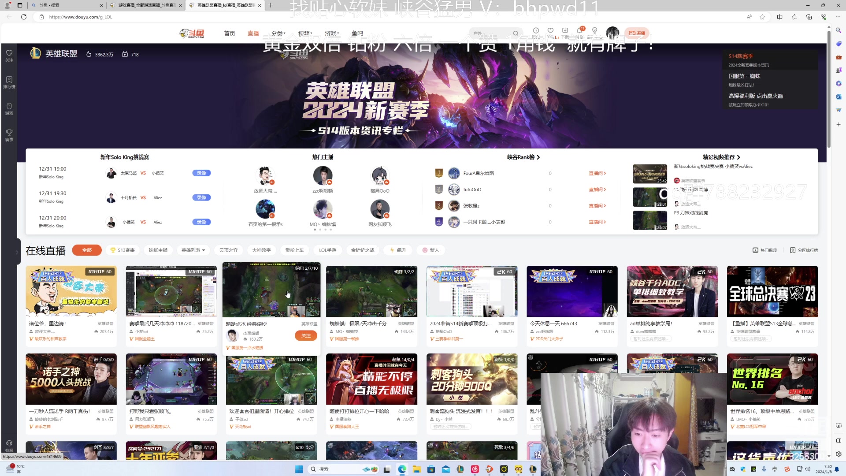This screenshot has width=846, height=476.
Task: Enable the 飙升 category filter
Action: tap(398, 250)
